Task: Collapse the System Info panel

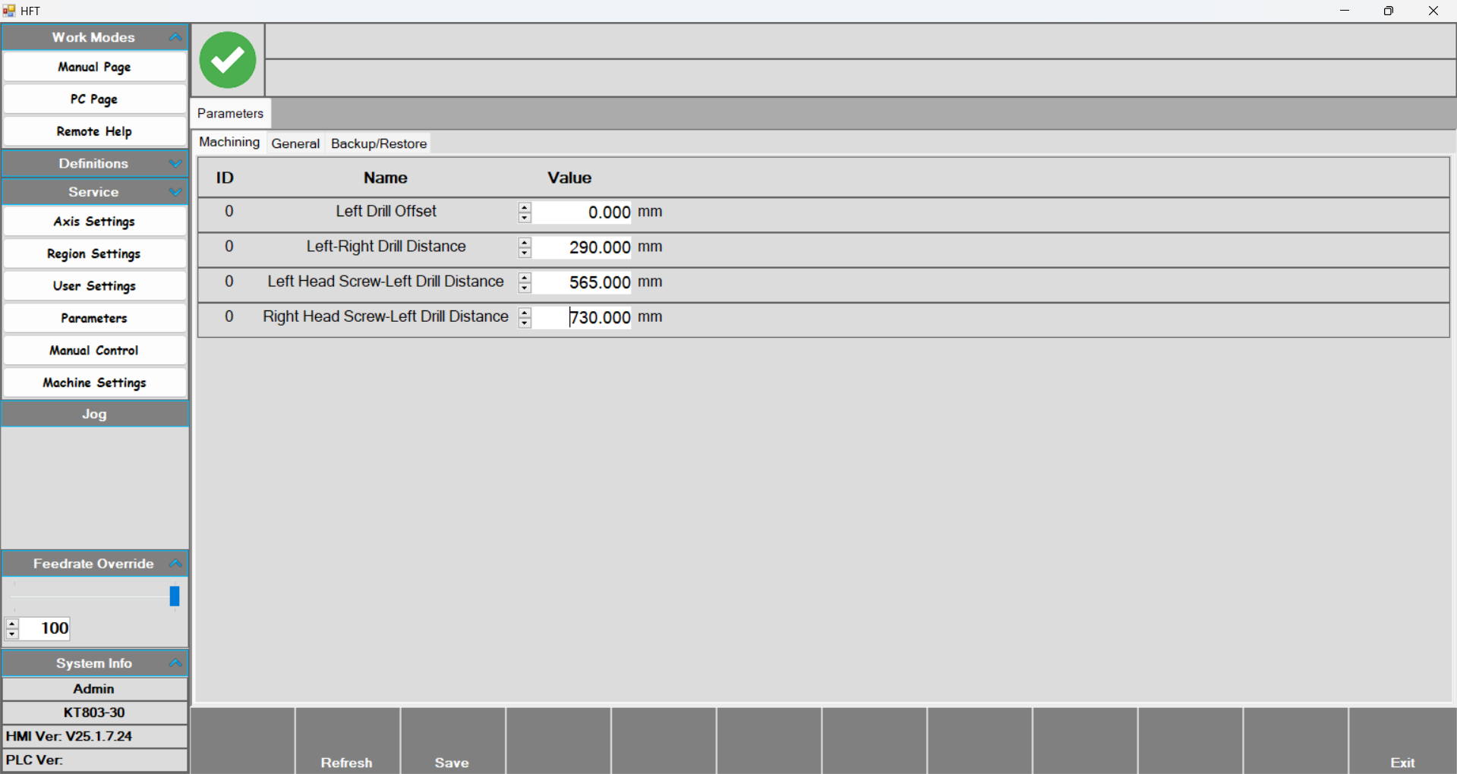Action: pyautogui.click(x=175, y=662)
